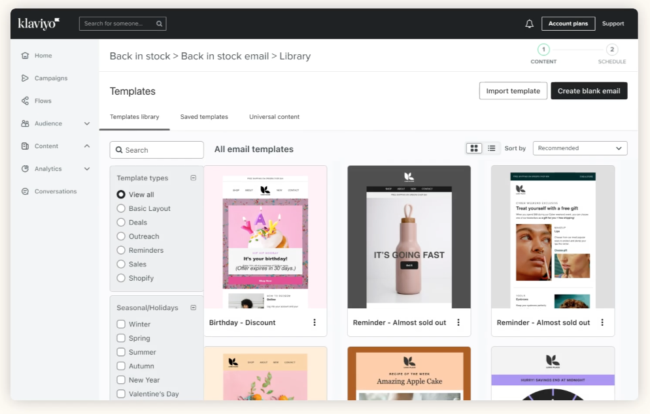This screenshot has height=414, width=650.
Task: Select the Shopify template type
Action: click(121, 278)
